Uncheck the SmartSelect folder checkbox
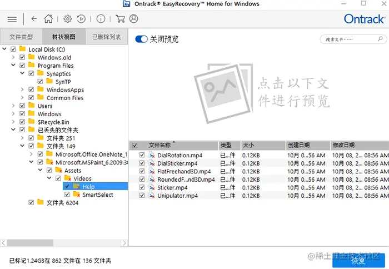The width and height of the screenshot is (389, 269). coord(67,195)
